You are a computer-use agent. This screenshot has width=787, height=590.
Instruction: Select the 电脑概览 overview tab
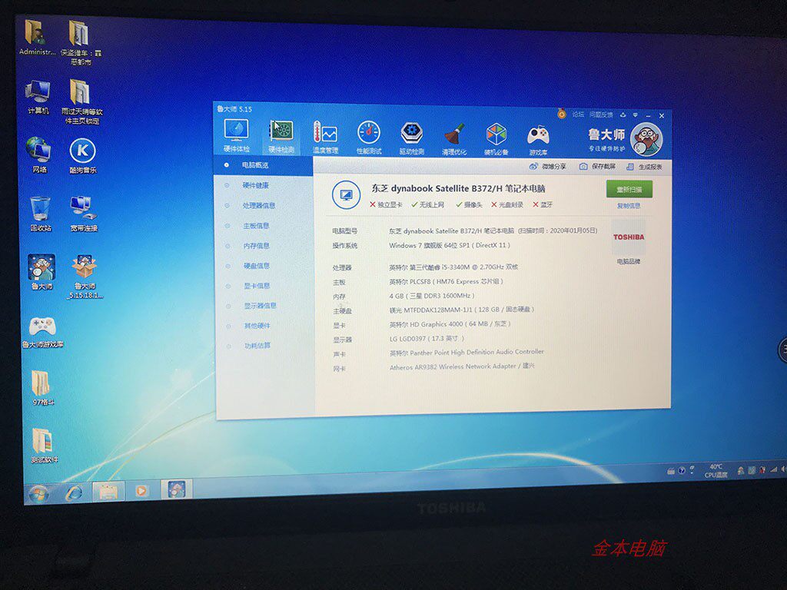pyautogui.click(x=264, y=165)
